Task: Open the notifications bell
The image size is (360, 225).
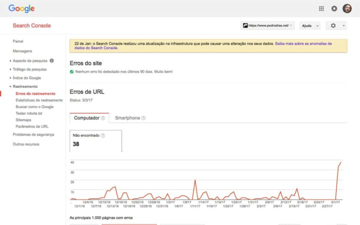Action: click(334, 8)
